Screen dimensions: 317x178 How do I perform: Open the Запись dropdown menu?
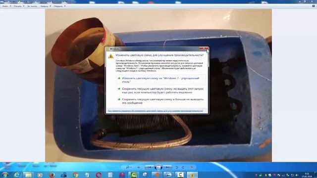(x=46, y=6)
